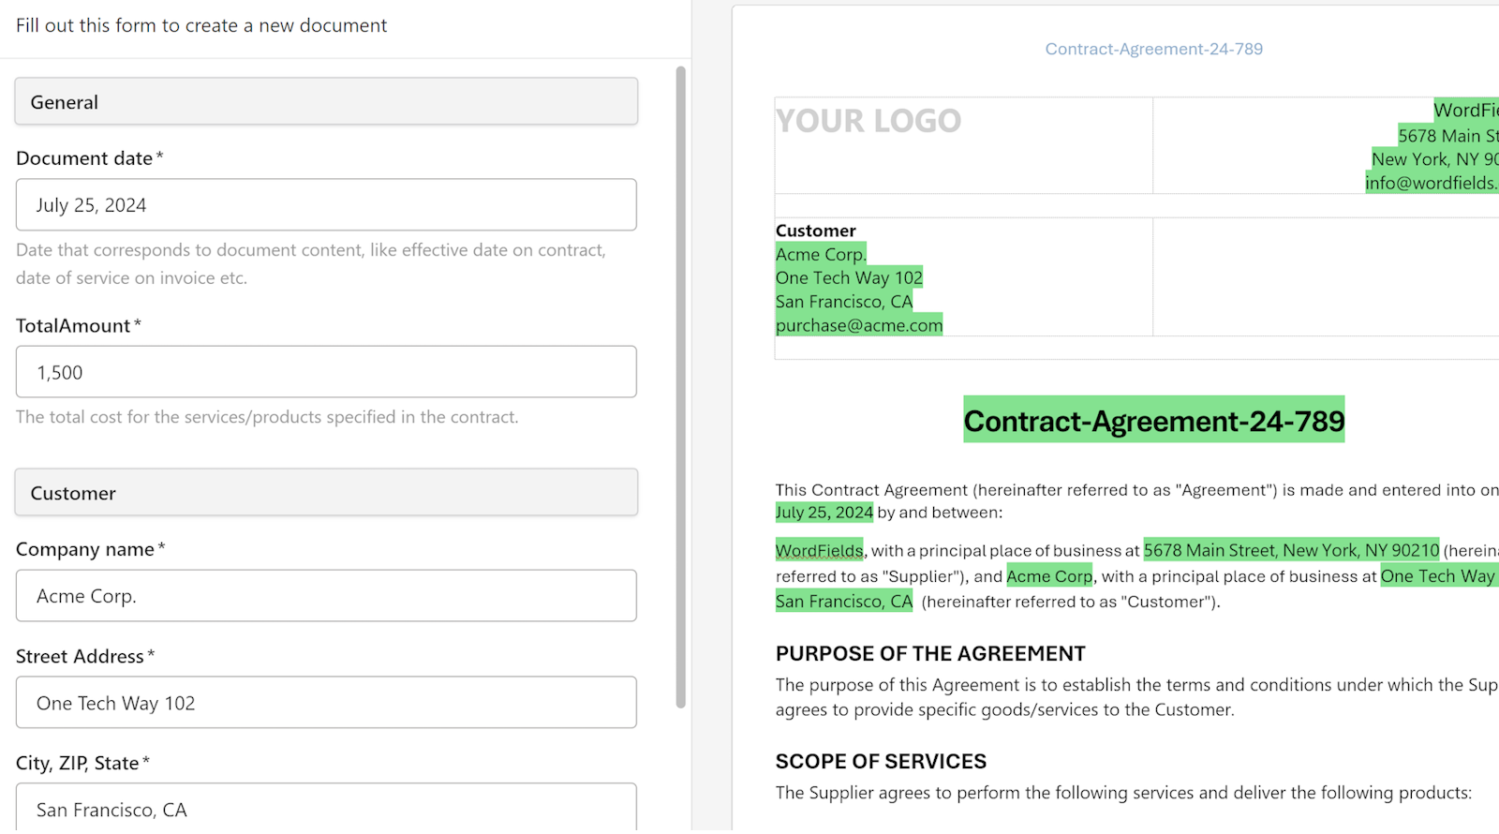Select highlighted Acme Corp. in customer block
This screenshot has height=834, width=1499.
point(821,254)
